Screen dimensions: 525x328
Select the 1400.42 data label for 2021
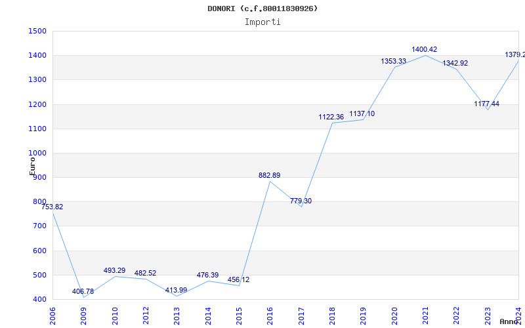pos(424,49)
